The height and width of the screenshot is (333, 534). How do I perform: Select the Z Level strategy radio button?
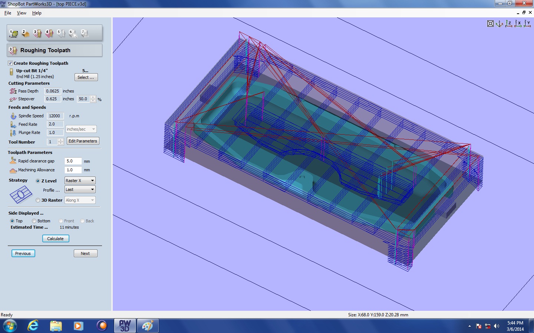click(x=38, y=181)
